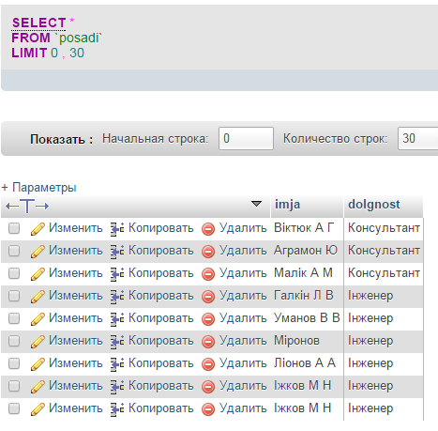Image resolution: width=438 pixels, height=431 pixels.
Task: Click the full texts toggle arrows icon
Action: (27, 206)
